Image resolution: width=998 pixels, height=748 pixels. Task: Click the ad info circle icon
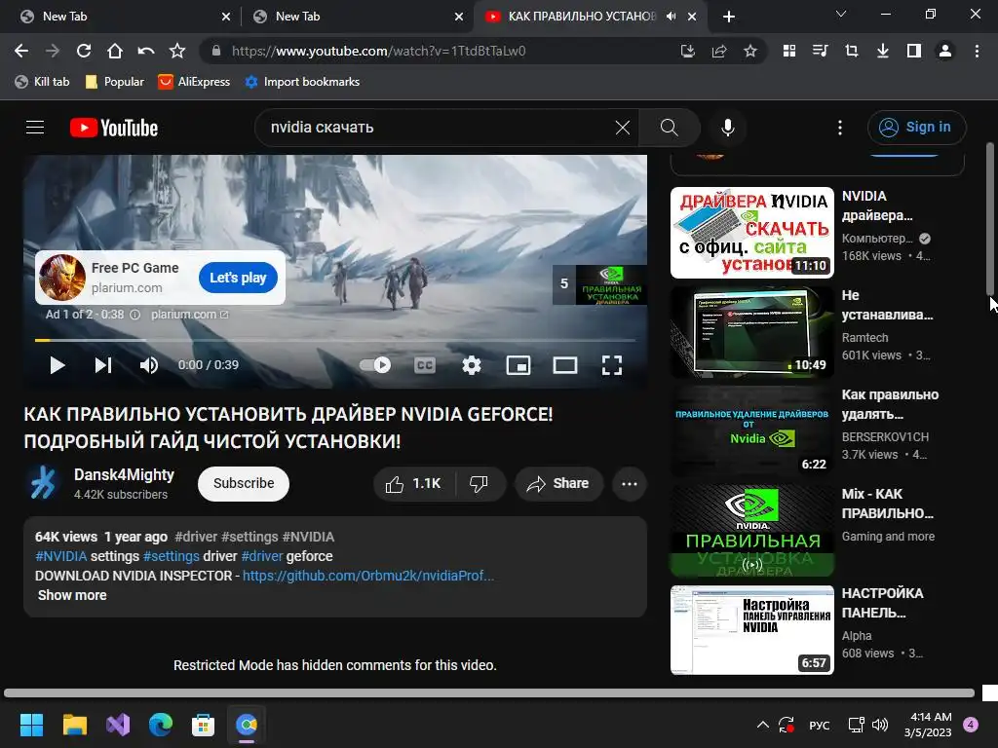134,315
